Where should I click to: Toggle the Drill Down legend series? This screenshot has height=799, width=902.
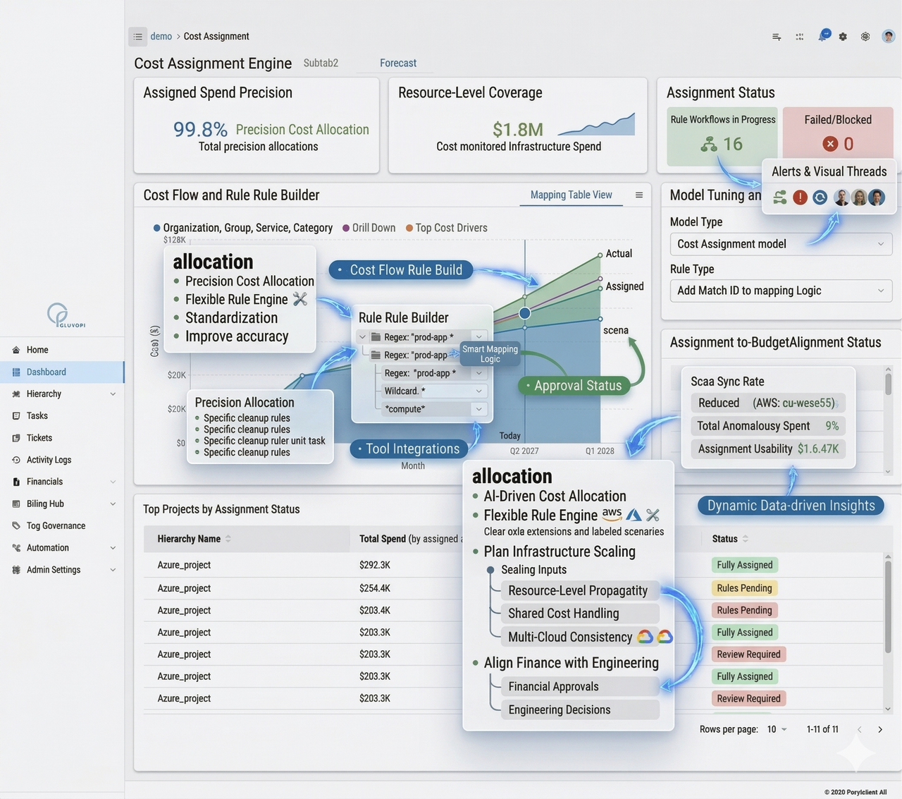[x=369, y=228]
